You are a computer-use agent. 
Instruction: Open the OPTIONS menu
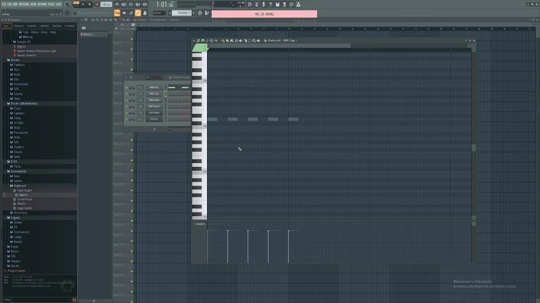(x=42, y=4)
